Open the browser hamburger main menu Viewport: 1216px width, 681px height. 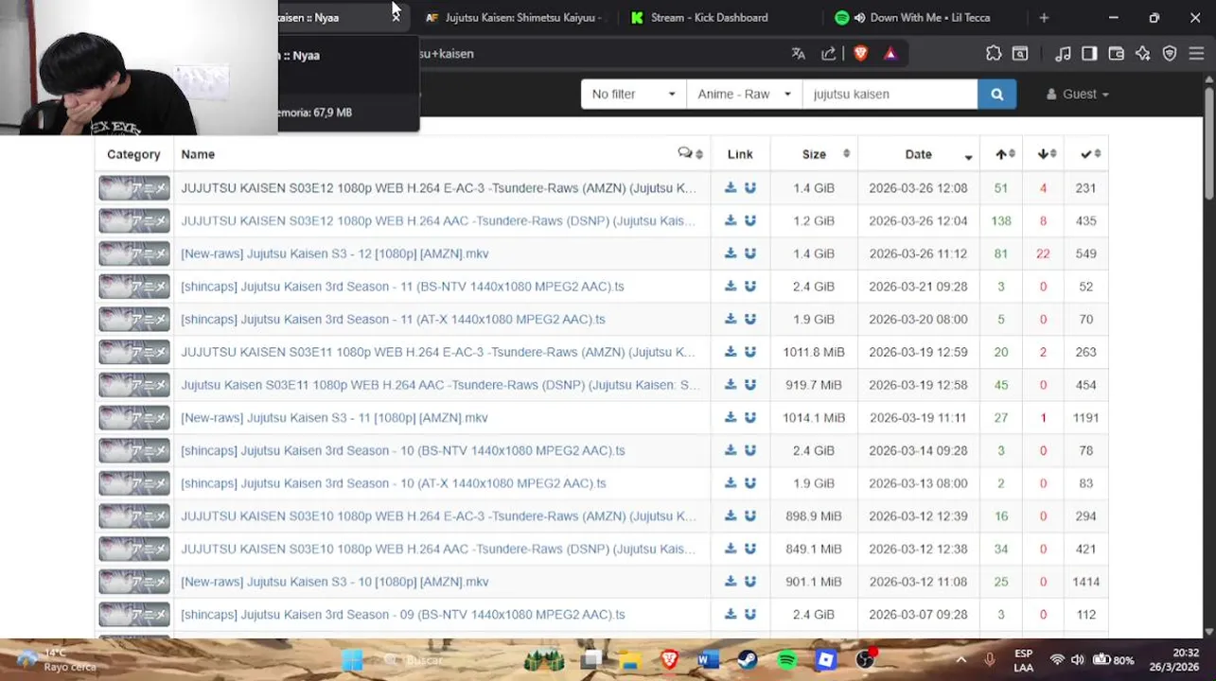point(1196,54)
